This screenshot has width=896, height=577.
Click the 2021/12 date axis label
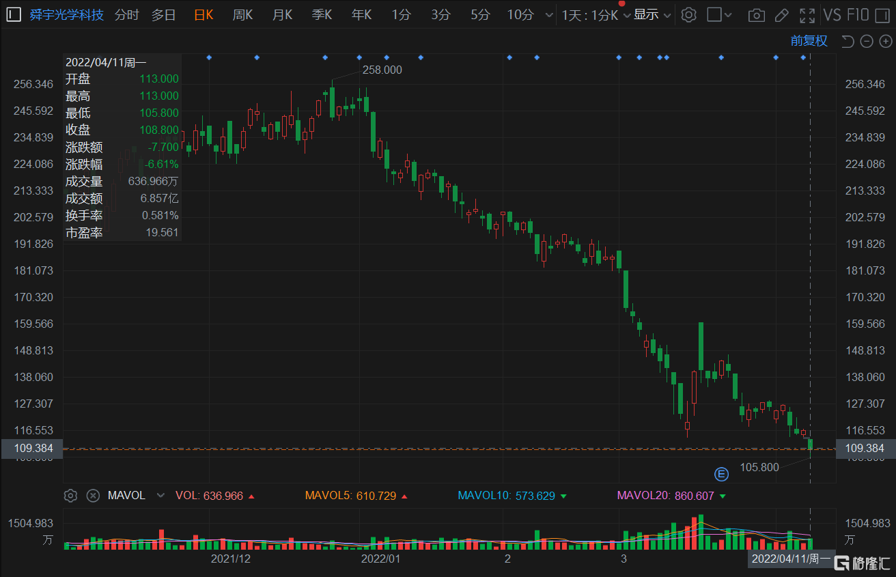click(x=231, y=559)
